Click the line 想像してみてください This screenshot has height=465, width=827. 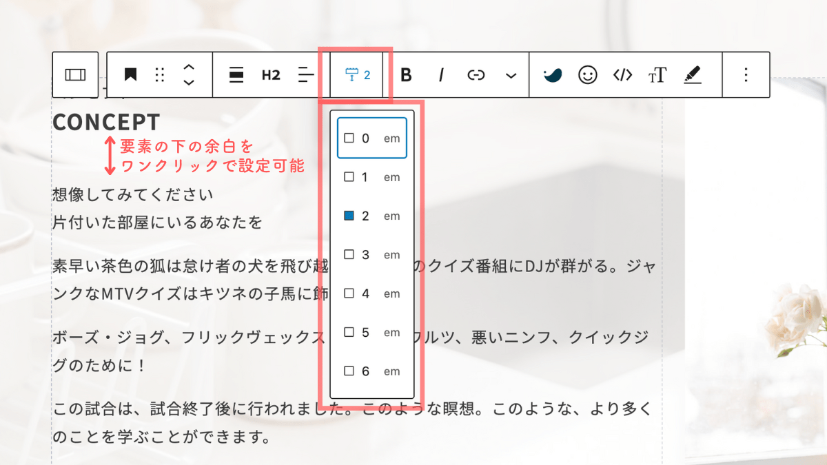pos(133,194)
